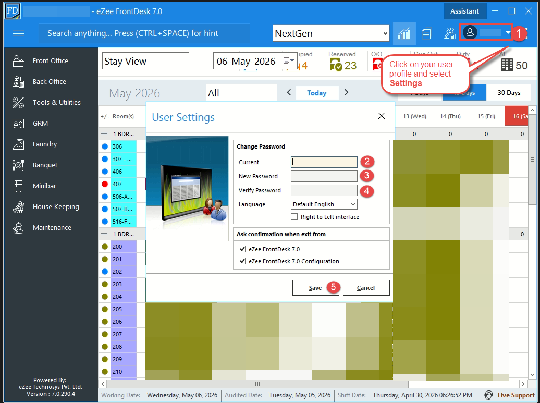Viewport: 540px width, 403px height.
Task: Open the user profile icon
Action: [470, 32]
